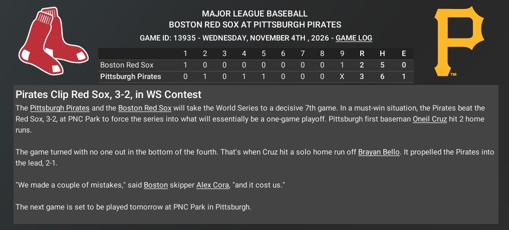View Oneil Cruz player page
509x230 pixels.
click(x=430, y=119)
